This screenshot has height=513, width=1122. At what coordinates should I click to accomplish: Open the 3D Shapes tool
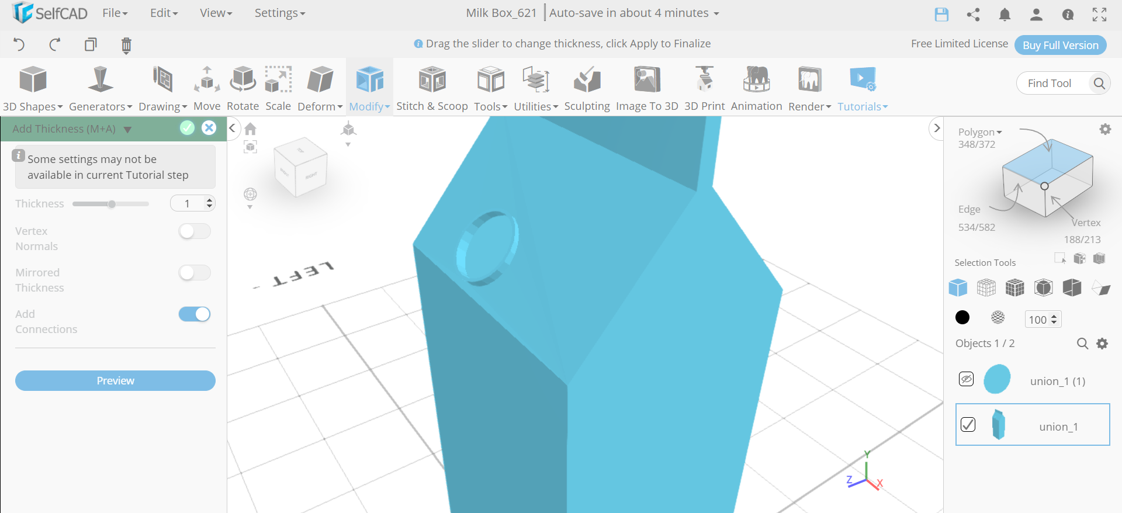point(33,88)
